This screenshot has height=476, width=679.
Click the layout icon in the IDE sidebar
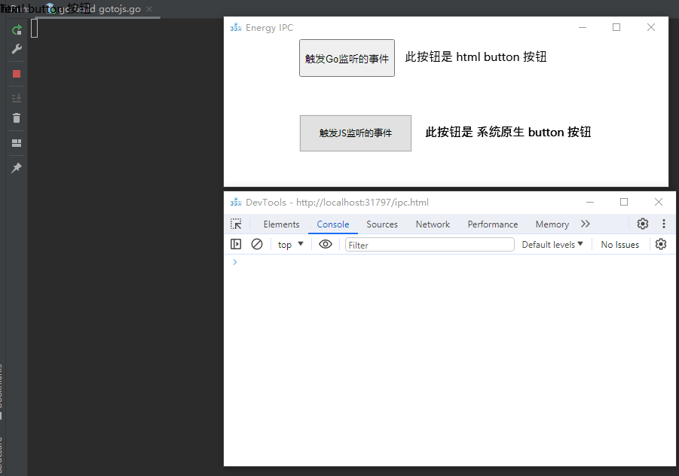[x=17, y=143]
